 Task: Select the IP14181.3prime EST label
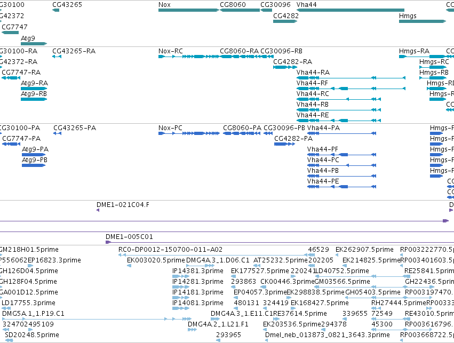(198, 292)
